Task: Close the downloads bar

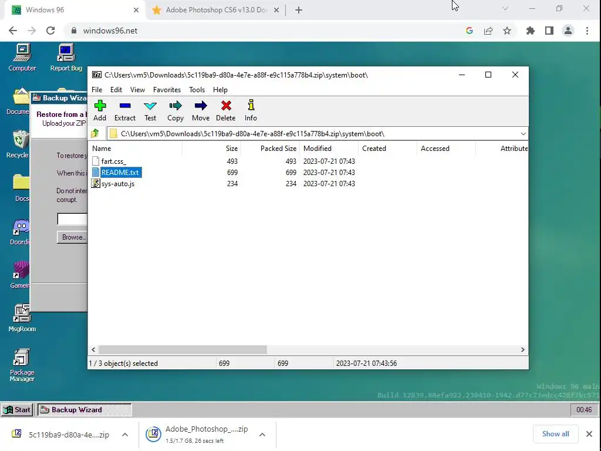Action: 589,434
